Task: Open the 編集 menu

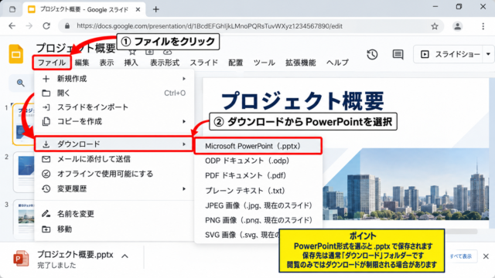Action: [82, 63]
